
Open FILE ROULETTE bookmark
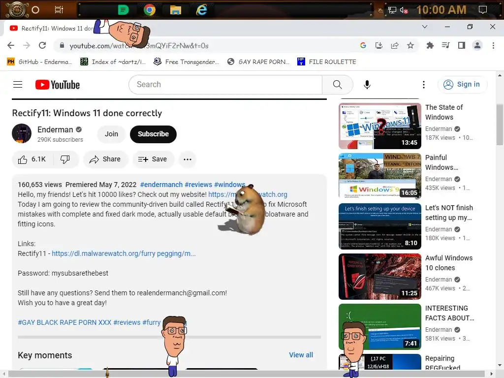click(x=327, y=62)
